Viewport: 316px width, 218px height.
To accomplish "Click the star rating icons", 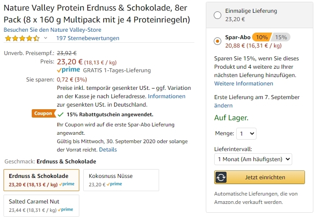I will pyautogui.click(x=22, y=38).
